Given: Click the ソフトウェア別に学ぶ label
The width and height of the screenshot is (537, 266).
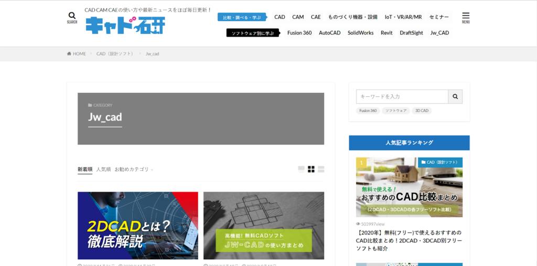Looking at the screenshot, I should tap(253, 33).
